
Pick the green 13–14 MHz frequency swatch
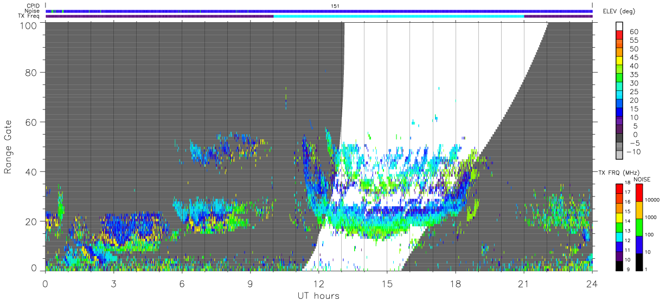(x=619, y=227)
